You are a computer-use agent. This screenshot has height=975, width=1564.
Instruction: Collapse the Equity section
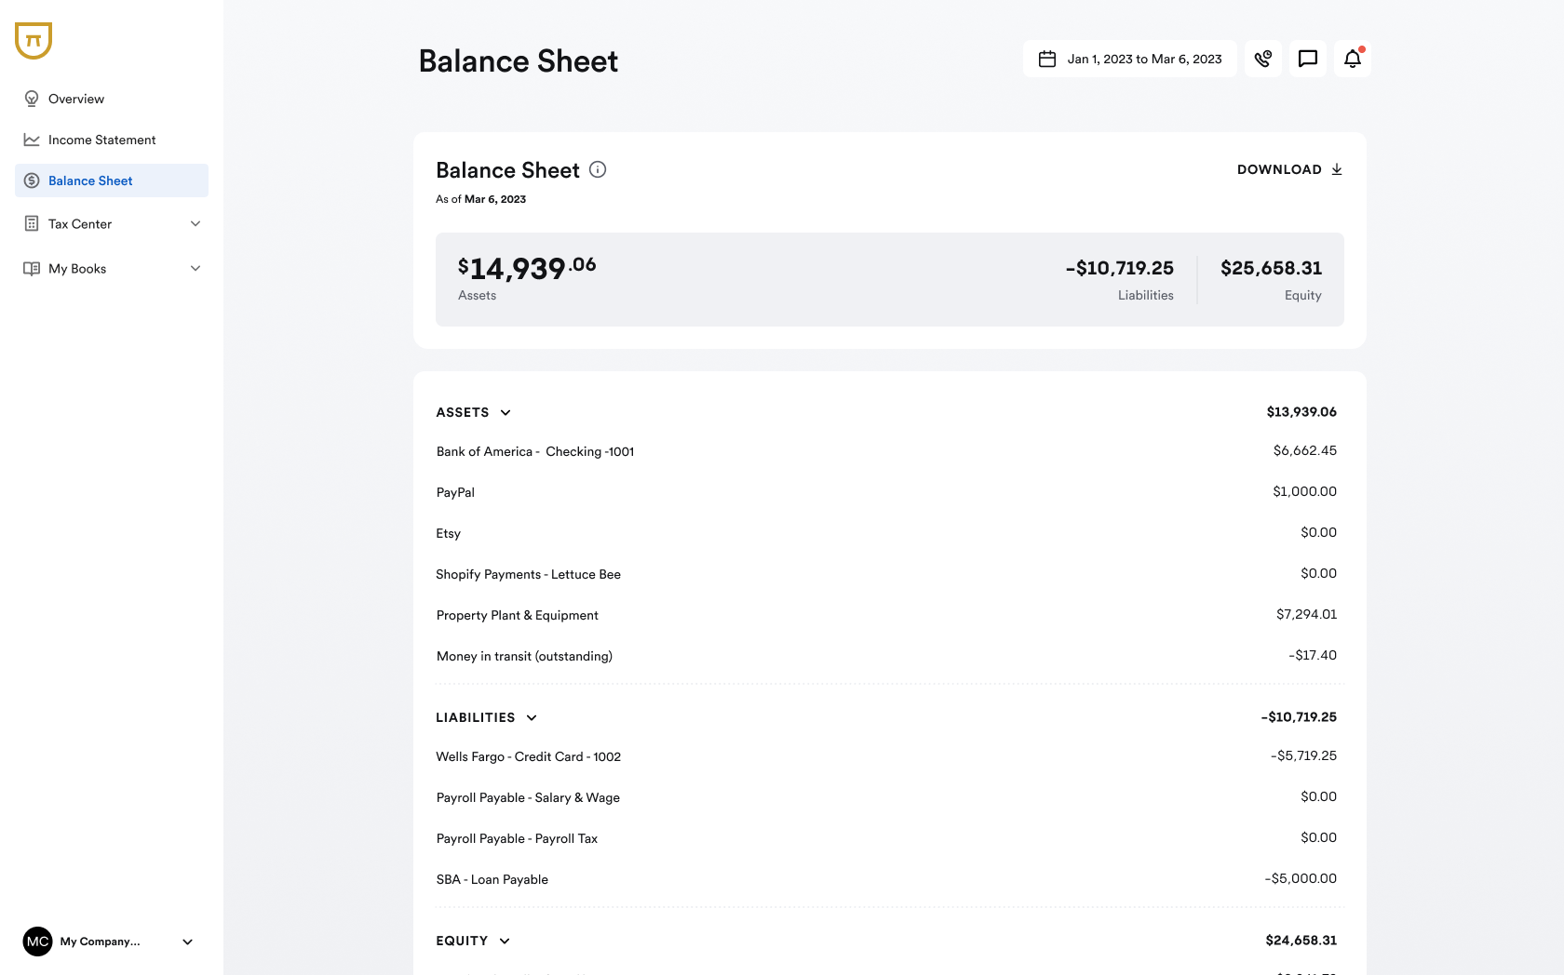pyautogui.click(x=505, y=942)
